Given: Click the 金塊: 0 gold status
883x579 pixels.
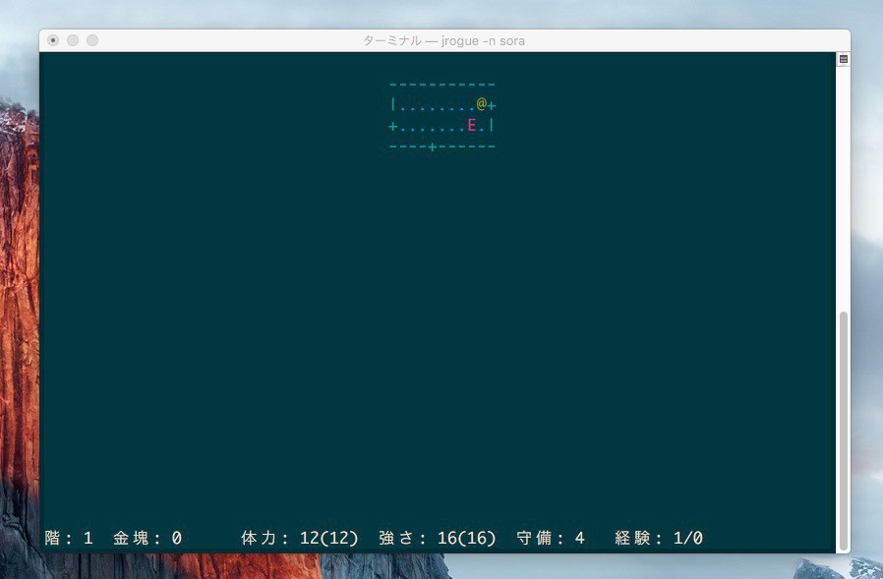Looking at the screenshot, I should [147, 538].
